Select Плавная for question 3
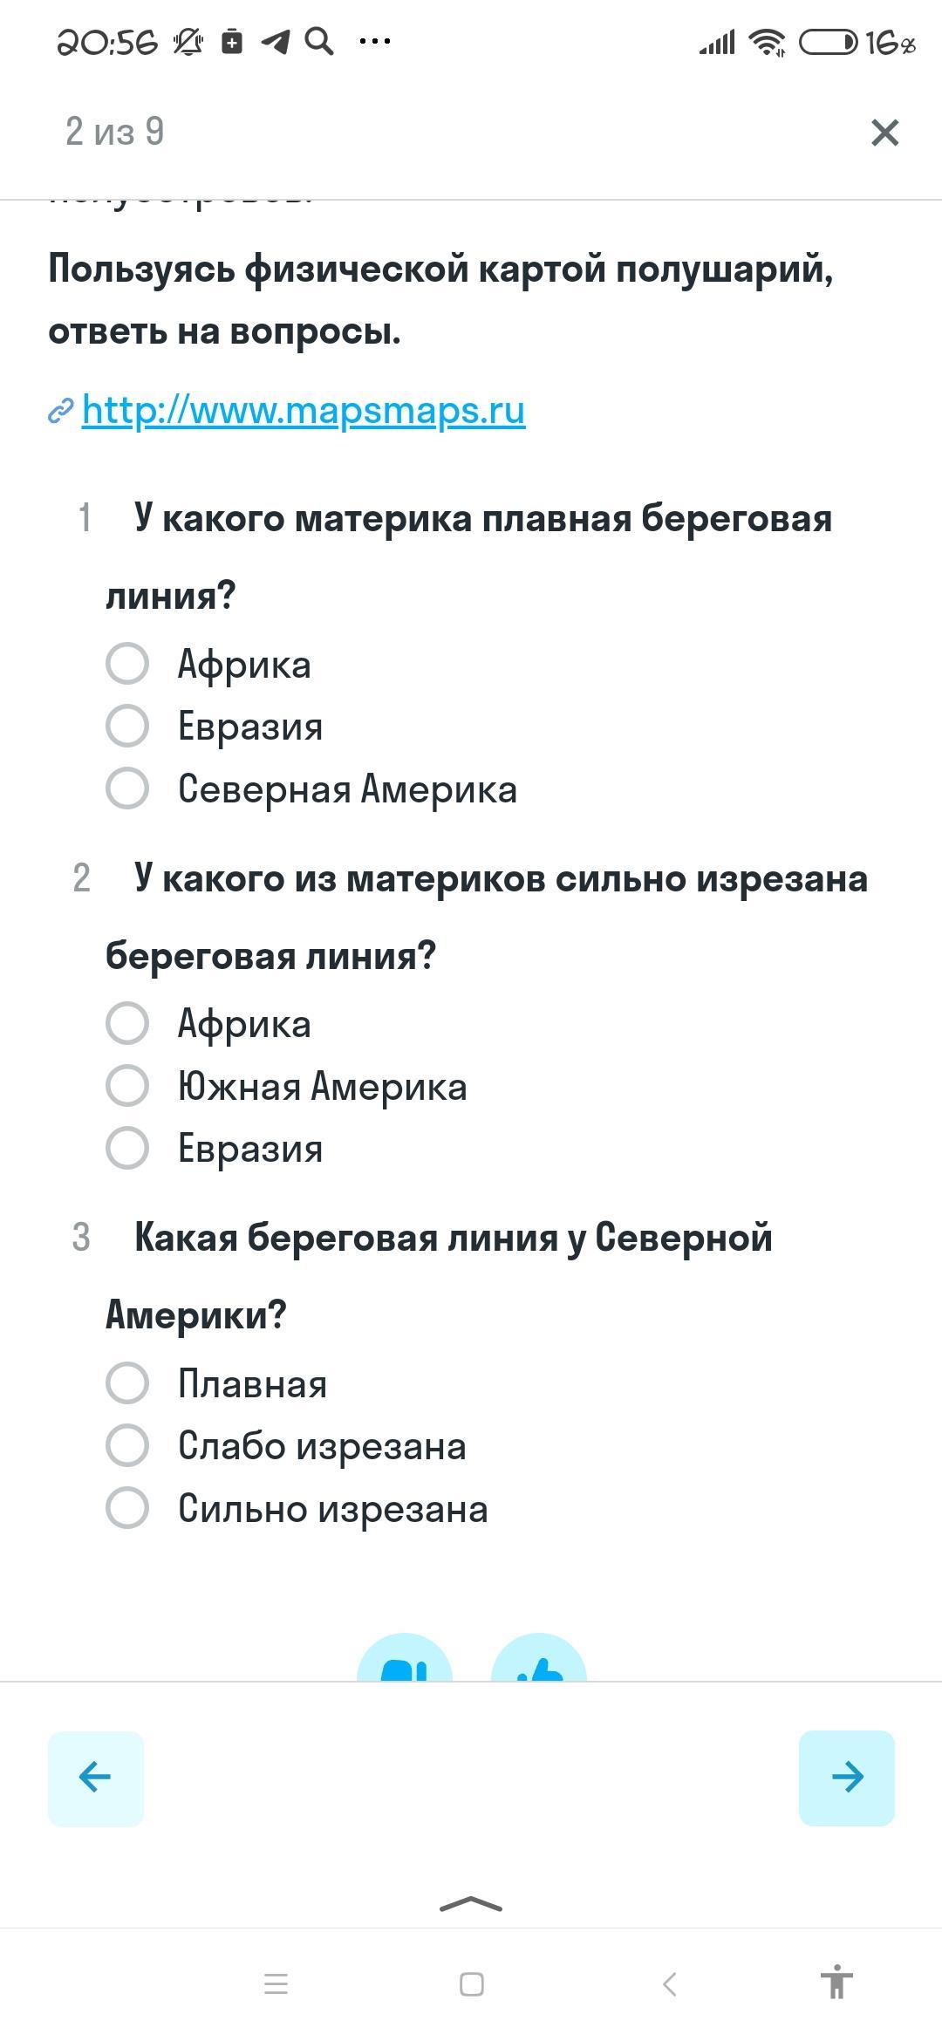The height and width of the screenshot is (2041, 942). click(x=127, y=1383)
